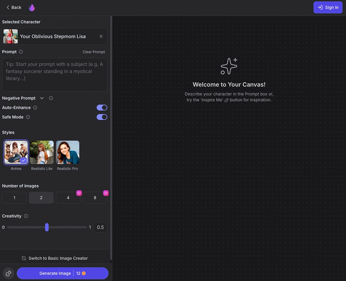346x281 pixels.
Task: Click Clear Prompt link
Action: click(94, 52)
